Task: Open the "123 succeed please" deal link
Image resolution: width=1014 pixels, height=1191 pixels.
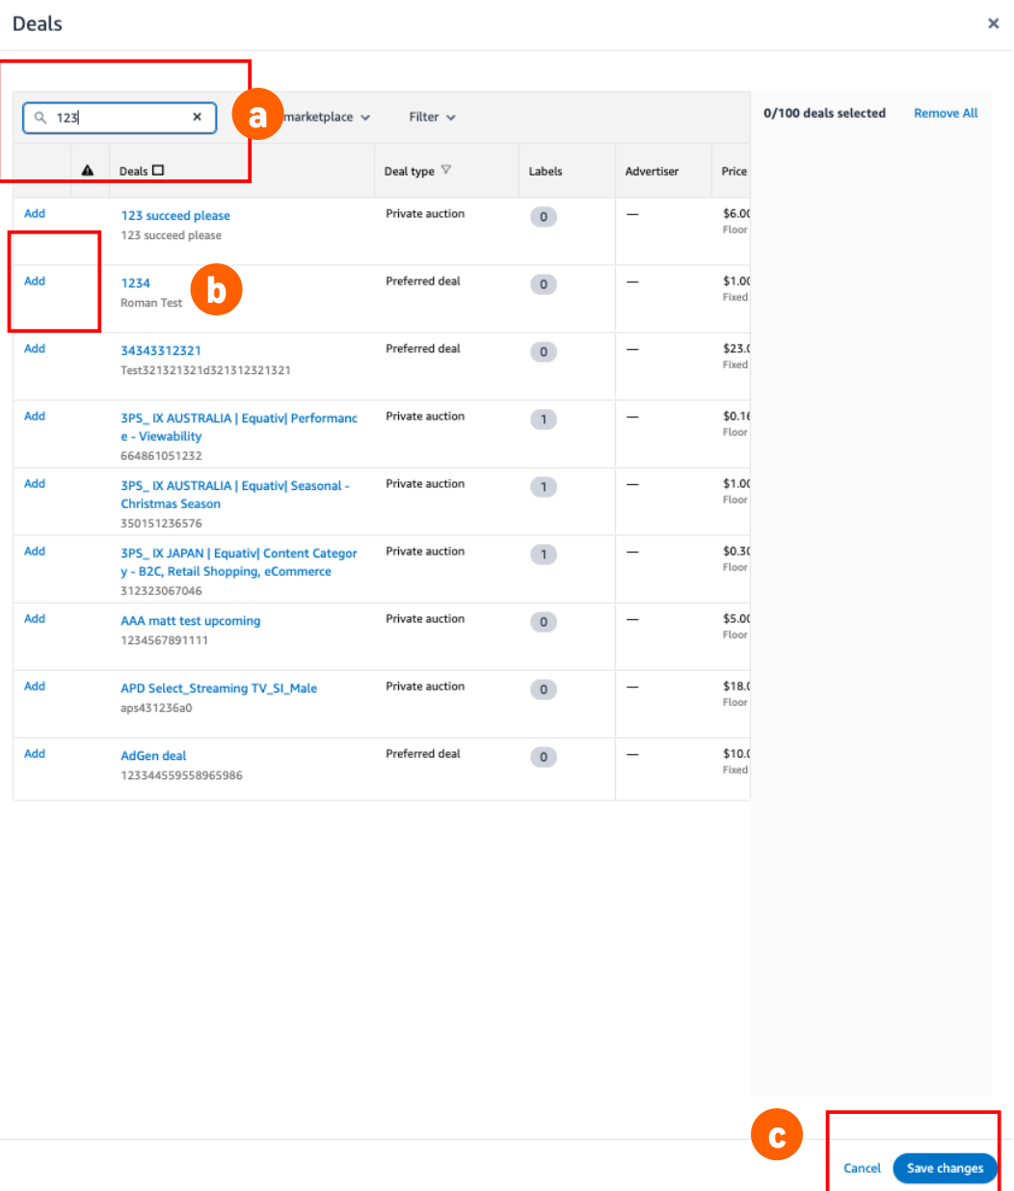Action: coord(175,216)
